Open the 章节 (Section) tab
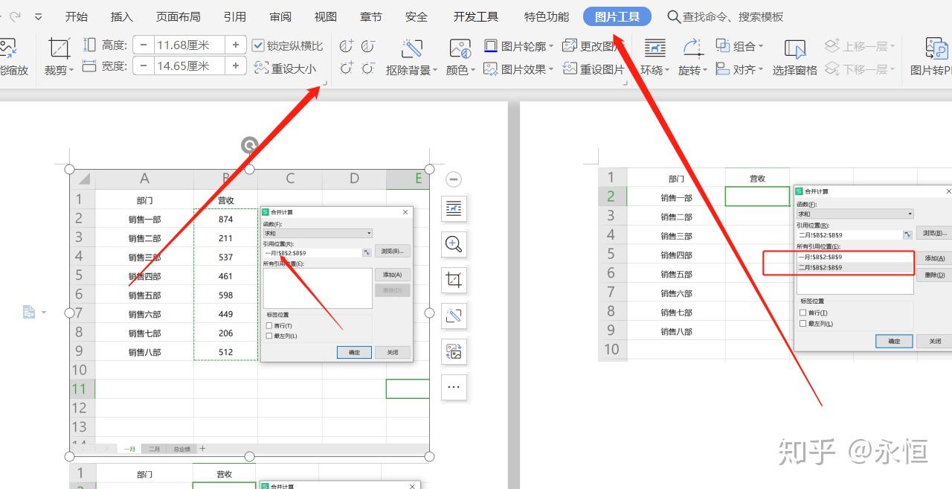The width and height of the screenshot is (952, 489). tap(370, 16)
